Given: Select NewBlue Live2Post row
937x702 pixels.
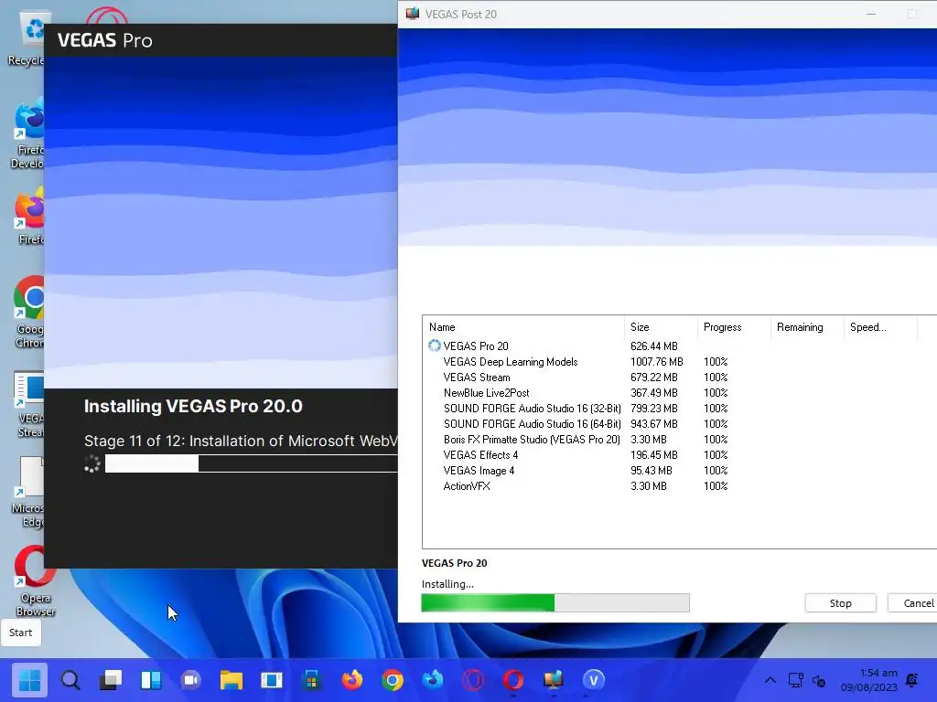Looking at the screenshot, I should (680, 393).
